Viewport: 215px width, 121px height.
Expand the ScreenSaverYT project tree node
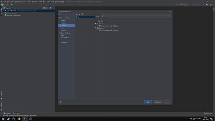3,11
